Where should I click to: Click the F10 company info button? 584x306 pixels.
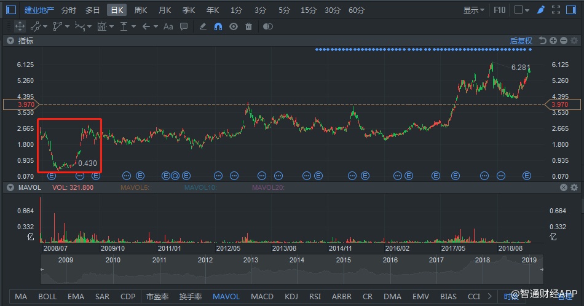(499, 10)
